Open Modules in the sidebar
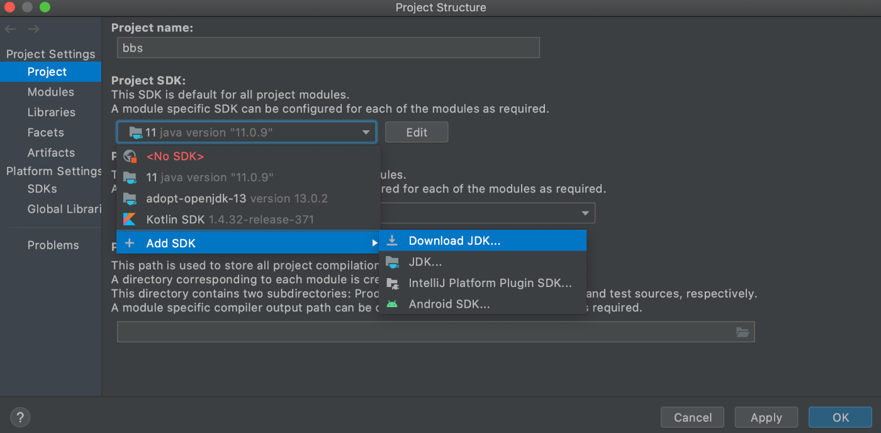The height and width of the screenshot is (433, 881). pos(50,92)
